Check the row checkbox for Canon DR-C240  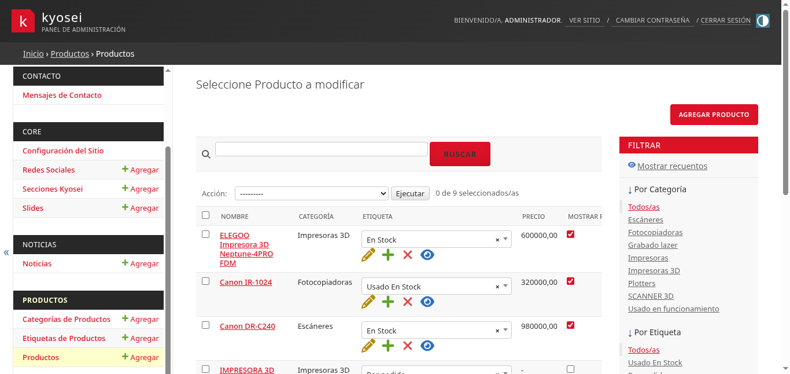point(205,325)
